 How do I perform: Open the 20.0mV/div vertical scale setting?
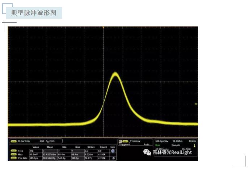[24, 141]
